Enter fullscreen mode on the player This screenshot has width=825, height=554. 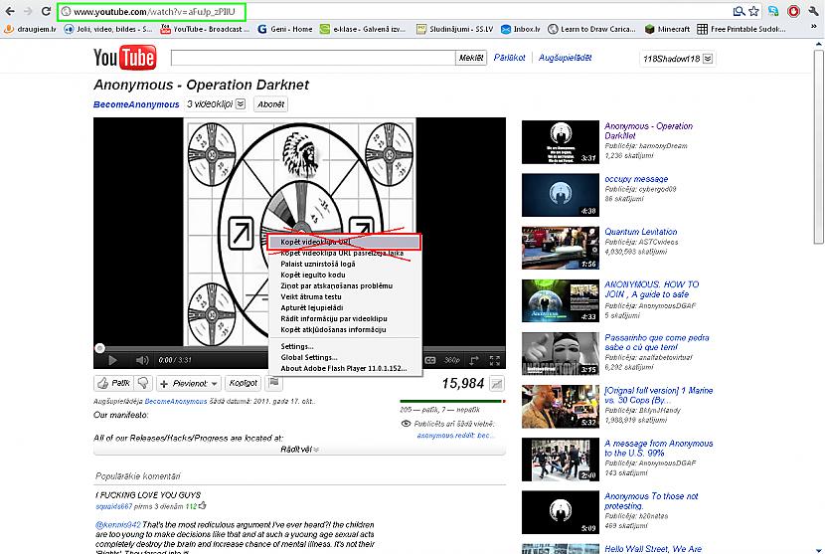[495, 360]
